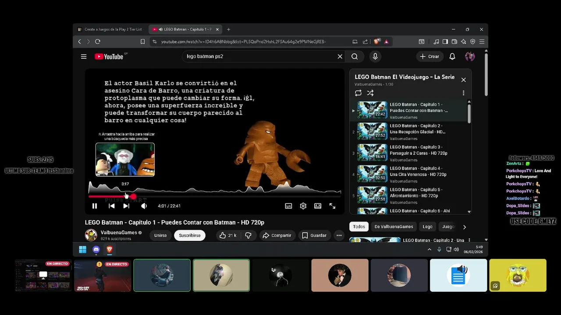Screen dimensions: 561x315
Task: Start voice search with the microphone
Action: click(375, 56)
